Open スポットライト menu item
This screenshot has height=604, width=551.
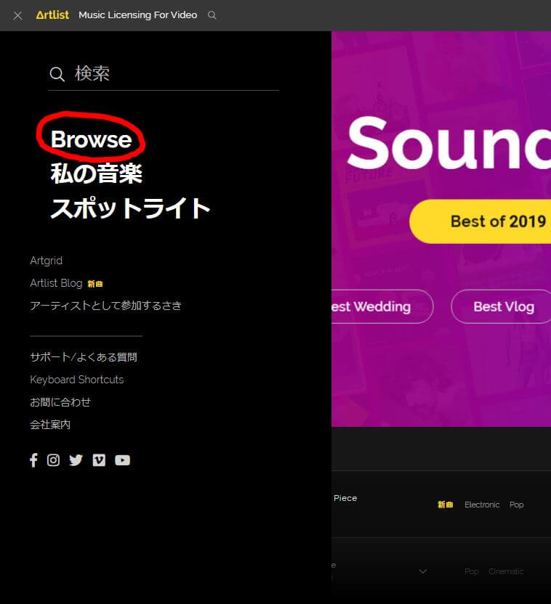130,208
